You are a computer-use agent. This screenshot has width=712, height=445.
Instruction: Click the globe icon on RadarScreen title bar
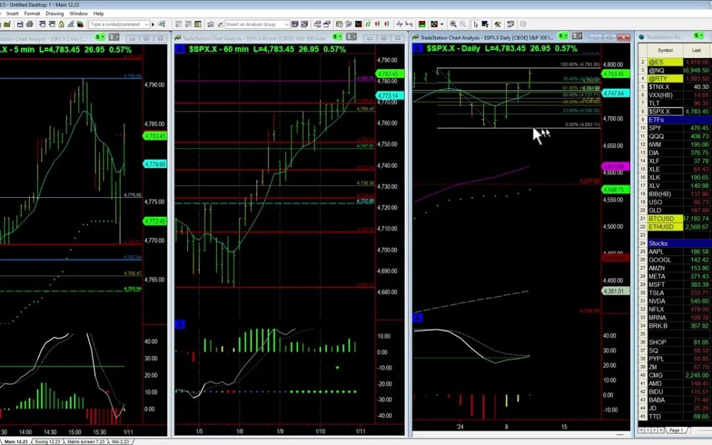641,38
